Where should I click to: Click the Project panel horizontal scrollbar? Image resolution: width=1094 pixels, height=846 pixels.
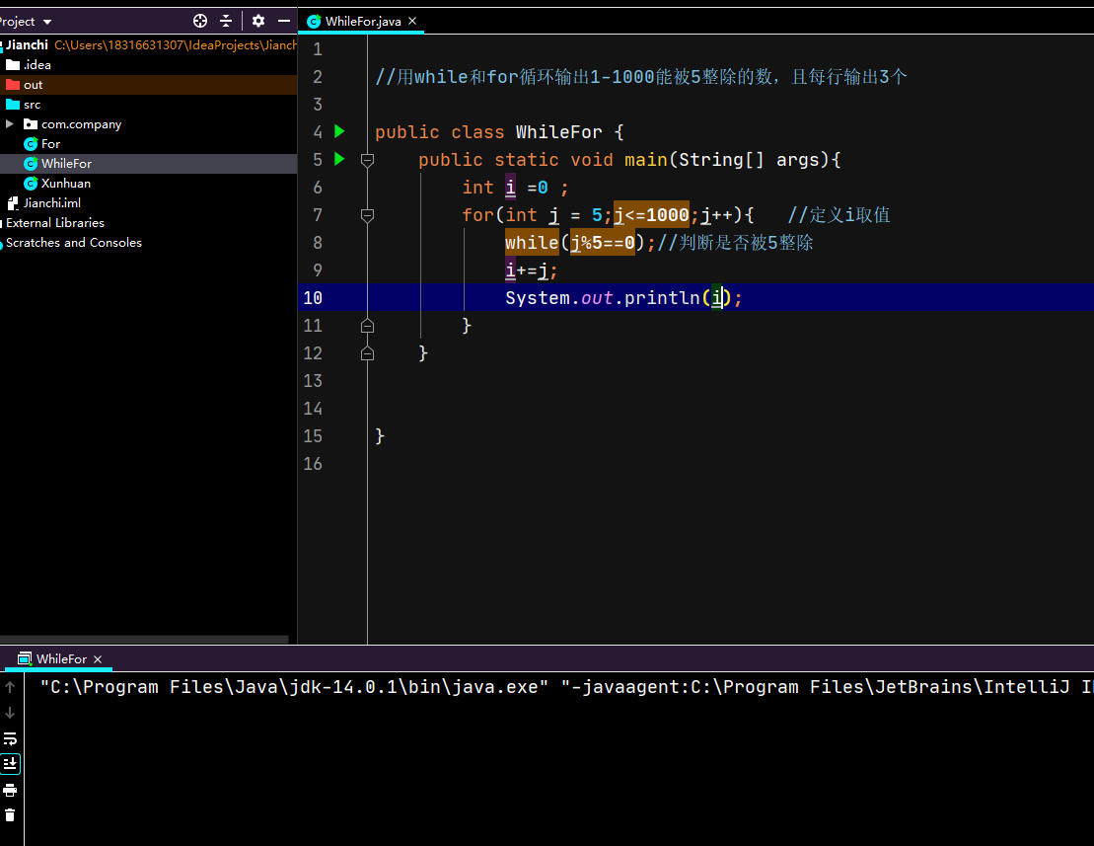[x=144, y=640]
